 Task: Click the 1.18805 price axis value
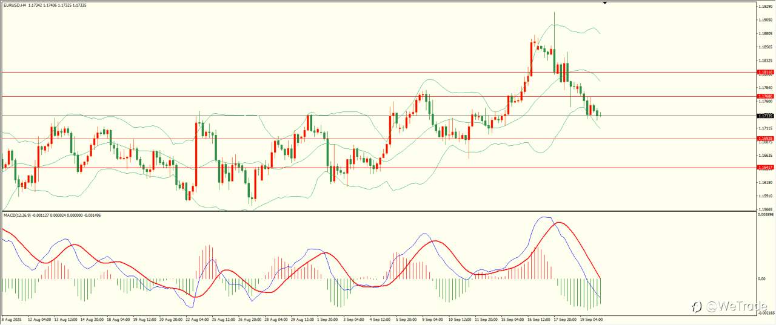click(x=766, y=33)
